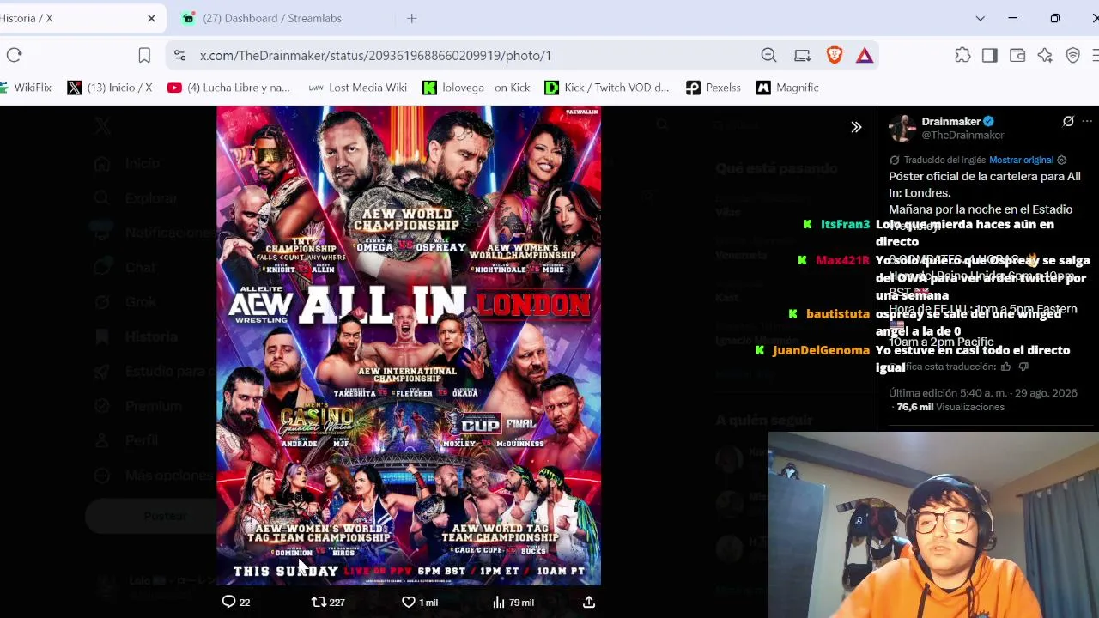Switch to the Dashboard / Streamlabs tab
The image size is (1099, 618).
pyautogui.click(x=272, y=18)
